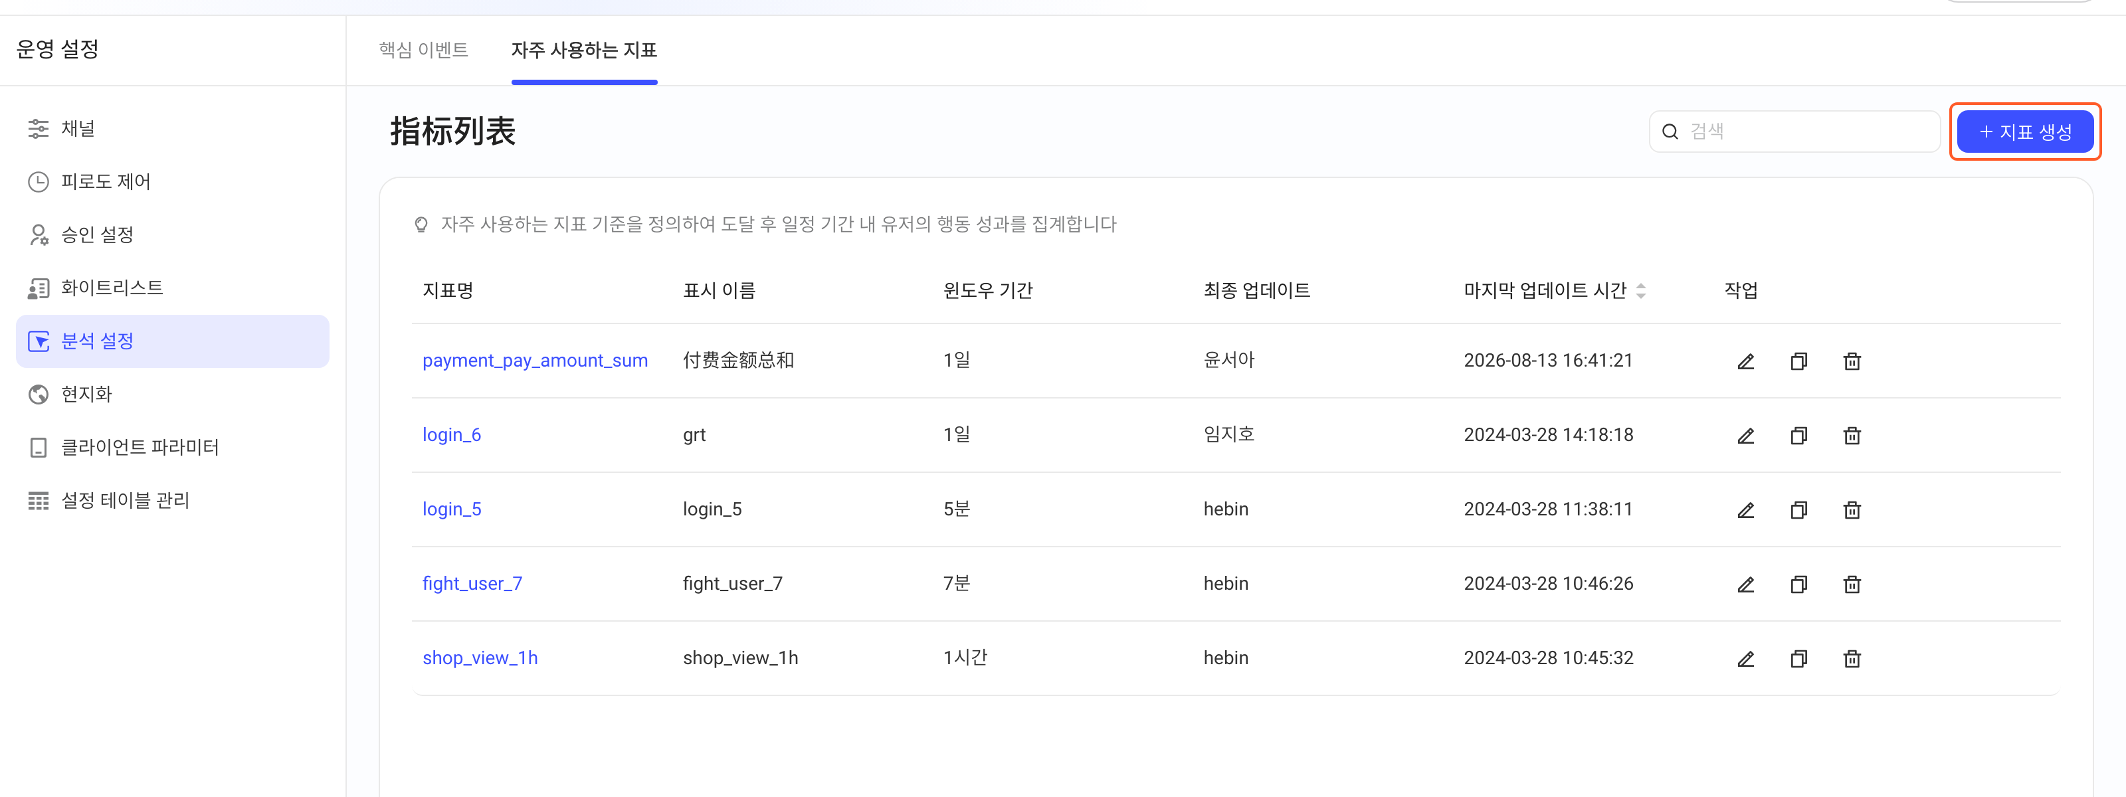Open the login_5 metric link
Image resolution: width=2126 pixels, height=797 pixels.
tap(452, 509)
